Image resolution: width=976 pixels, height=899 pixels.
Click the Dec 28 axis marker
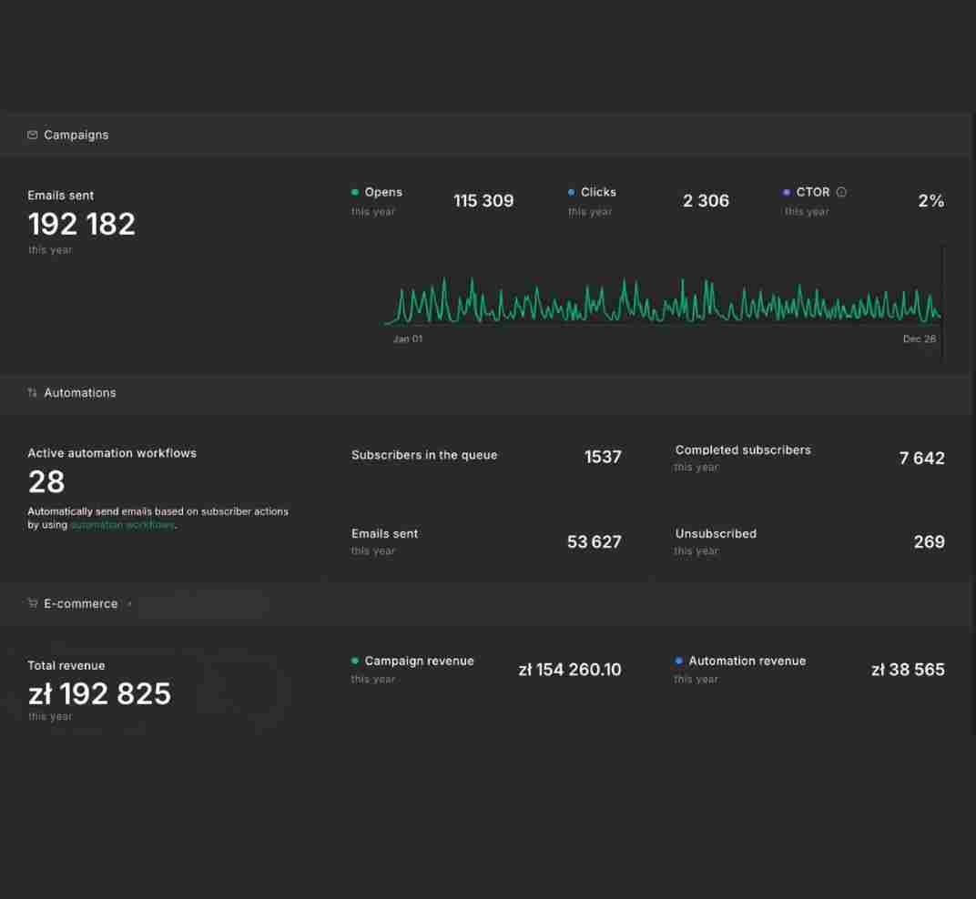pyautogui.click(x=920, y=339)
